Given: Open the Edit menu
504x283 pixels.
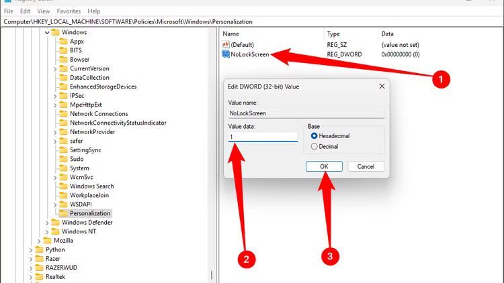Looking at the screenshot, I should (x=25, y=11).
